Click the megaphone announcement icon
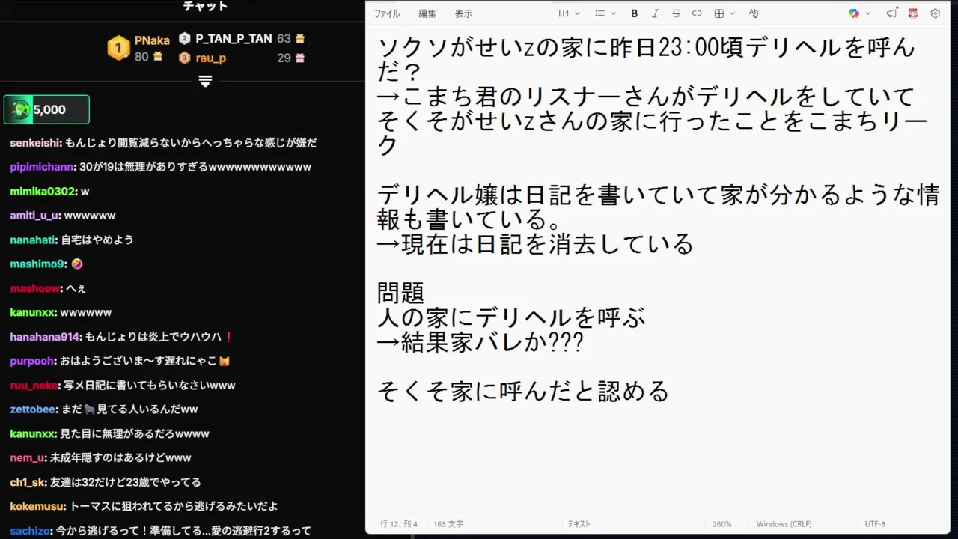 [891, 13]
